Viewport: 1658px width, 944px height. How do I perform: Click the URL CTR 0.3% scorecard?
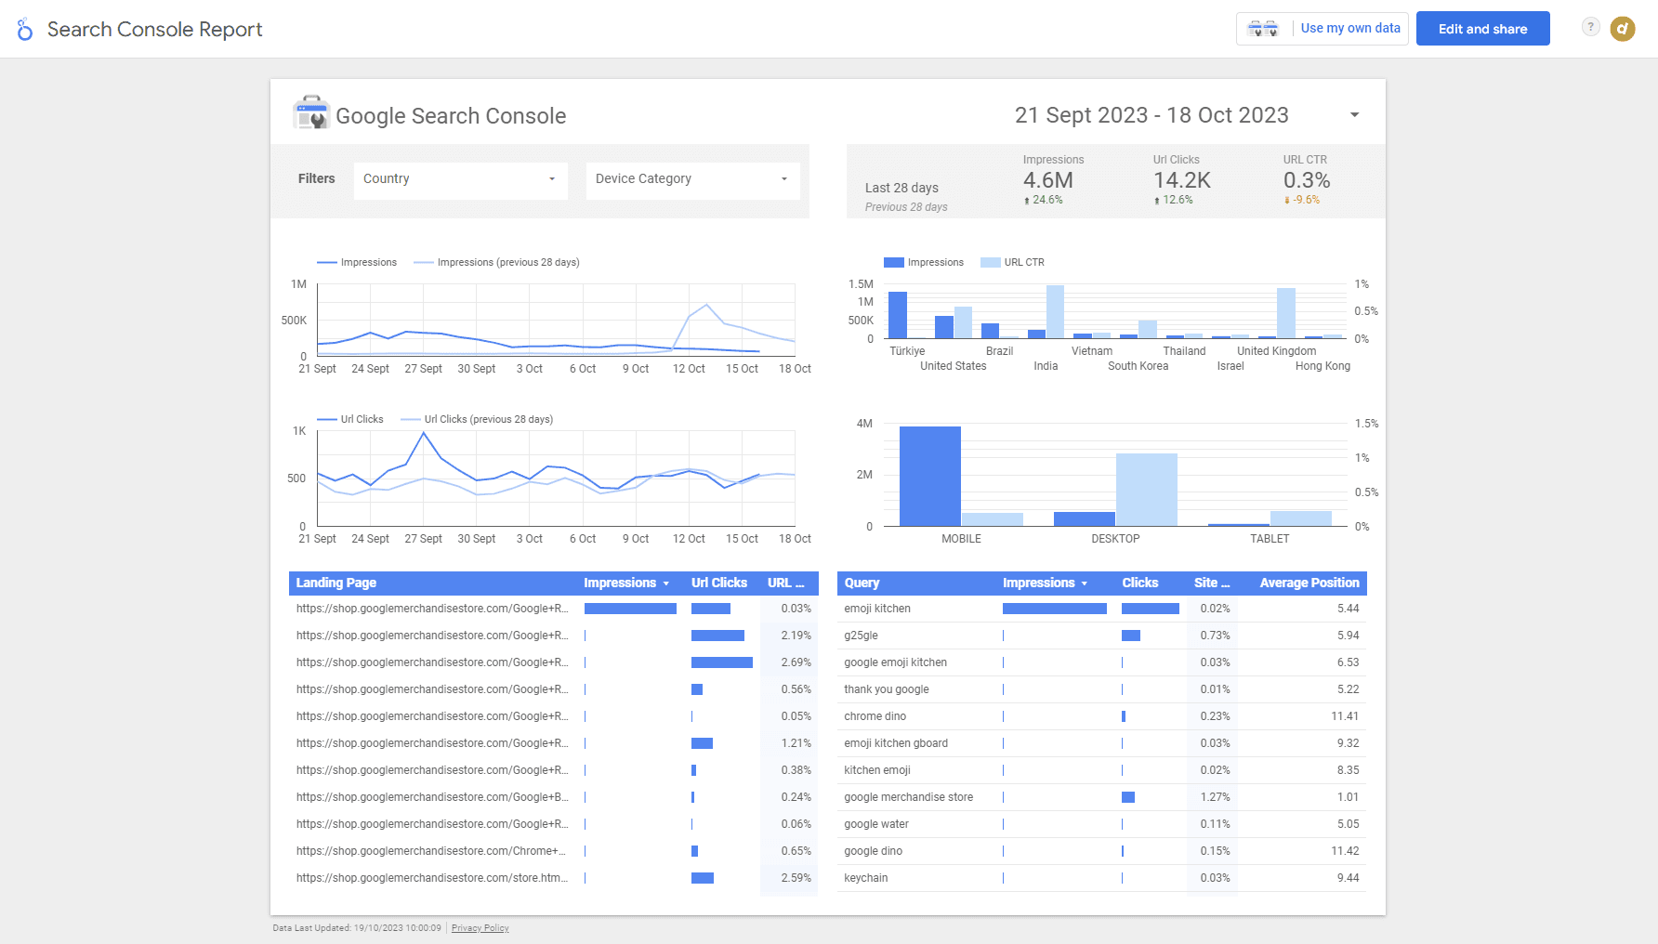[x=1307, y=180]
